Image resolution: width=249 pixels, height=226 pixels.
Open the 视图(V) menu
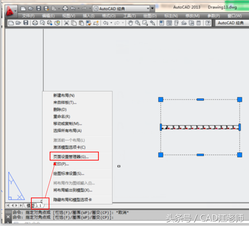[x=69, y=16]
